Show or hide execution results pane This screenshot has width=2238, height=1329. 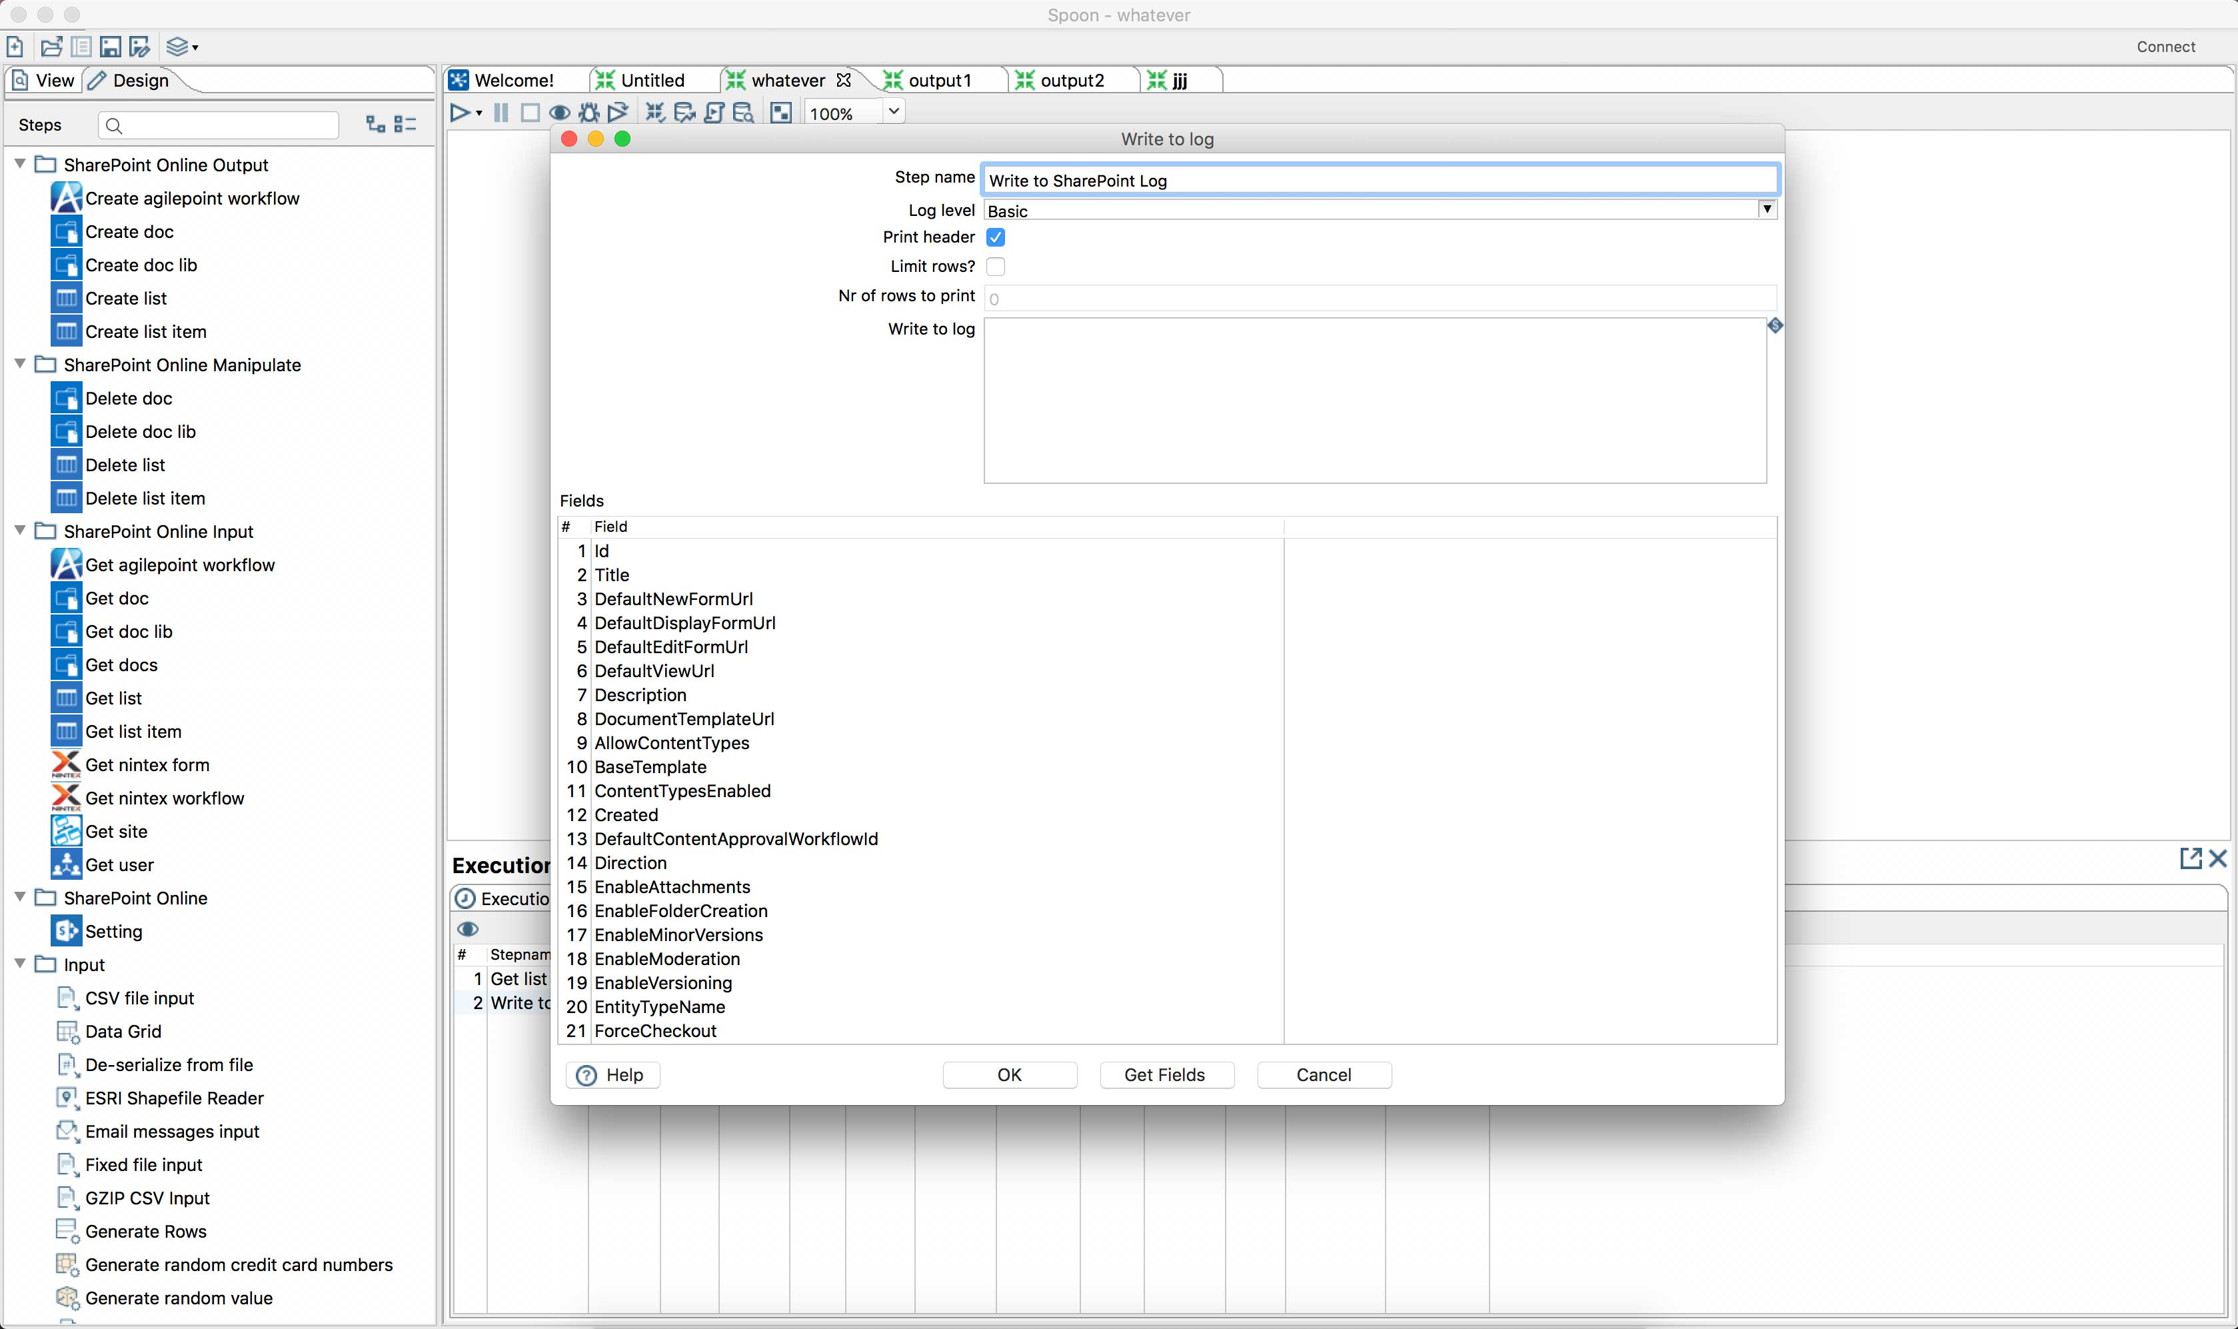coord(781,113)
